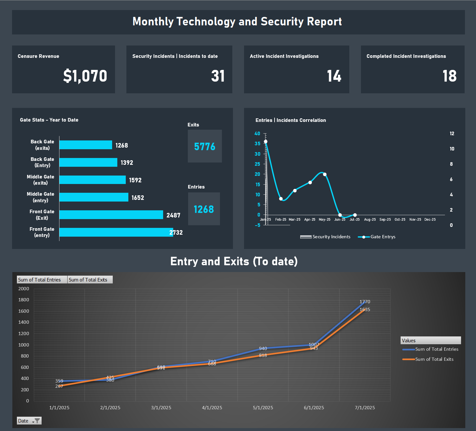
Task: Click the Gate Entrys data point above Jul-25
Action: coord(355,215)
